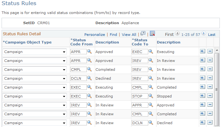Open Campaign Object Type dropdown in APPR to IREV row
Image resolution: width=223 pixels, height=127 pixels.
35,61
